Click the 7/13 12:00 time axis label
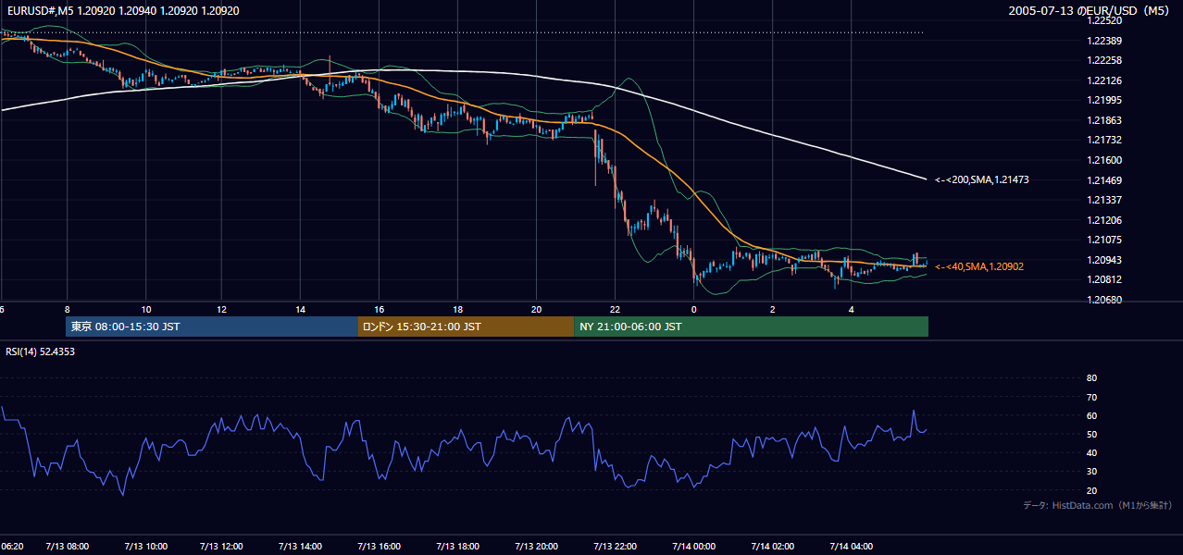 [x=221, y=547]
